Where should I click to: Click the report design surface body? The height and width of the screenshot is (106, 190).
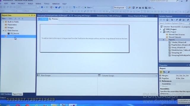[84, 39]
